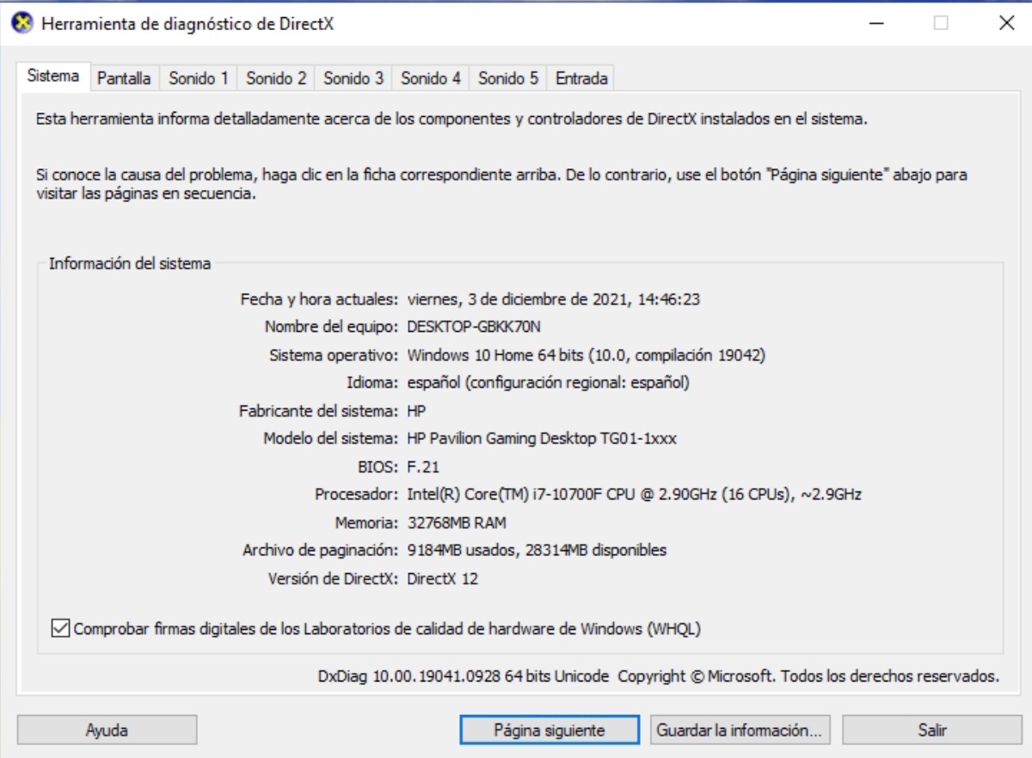Open the Sonido 2 tab

276,78
